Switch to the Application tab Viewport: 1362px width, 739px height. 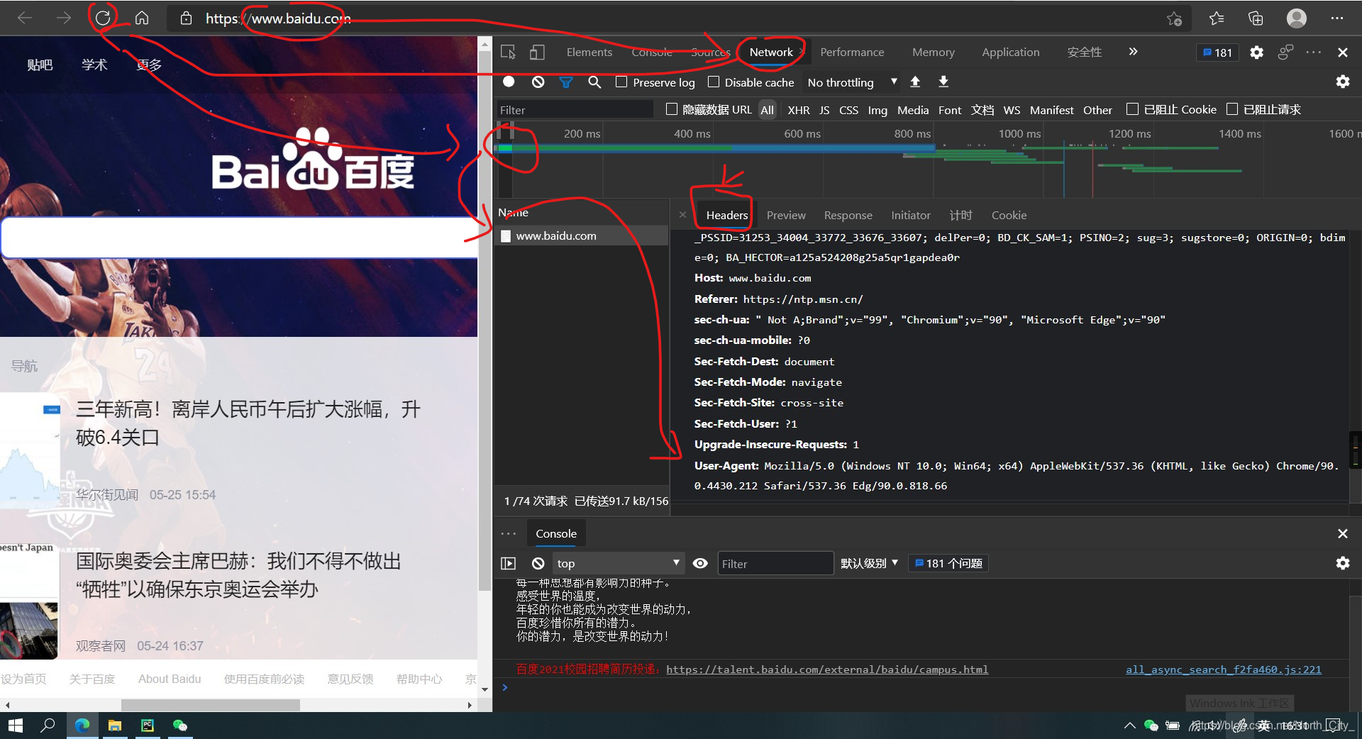coord(1010,52)
